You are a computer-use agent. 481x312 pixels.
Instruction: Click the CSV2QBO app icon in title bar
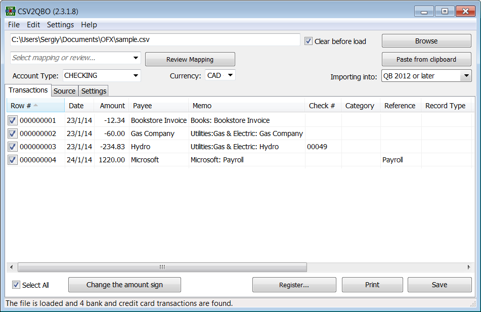(11, 11)
